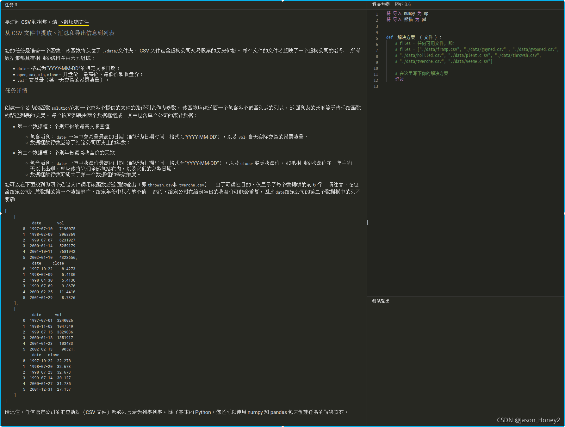Click line number 13 in the editor gutter
565x427 pixels.
pos(376,87)
